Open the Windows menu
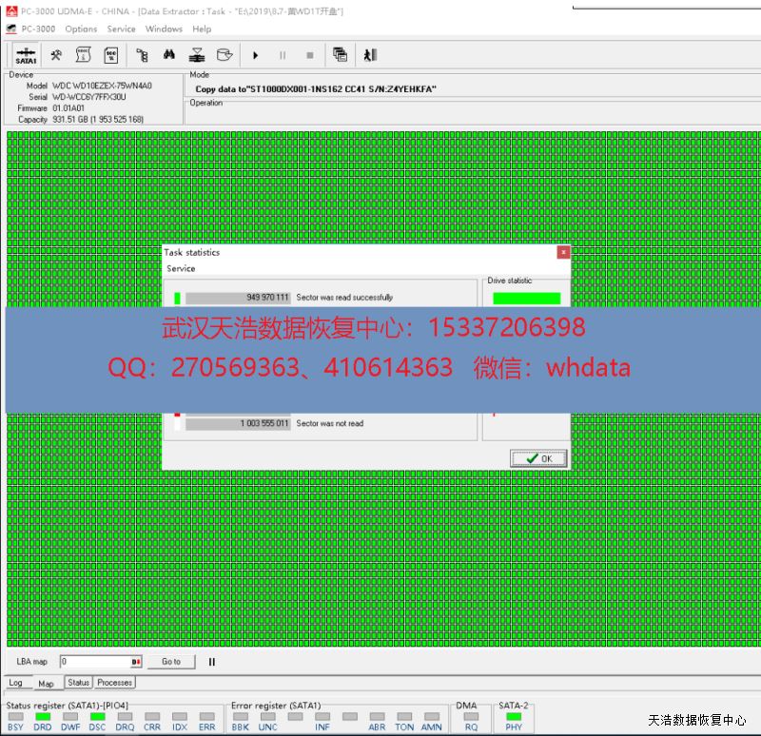The width and height of the screenshot is (761, 736). [x=164, y=29]
